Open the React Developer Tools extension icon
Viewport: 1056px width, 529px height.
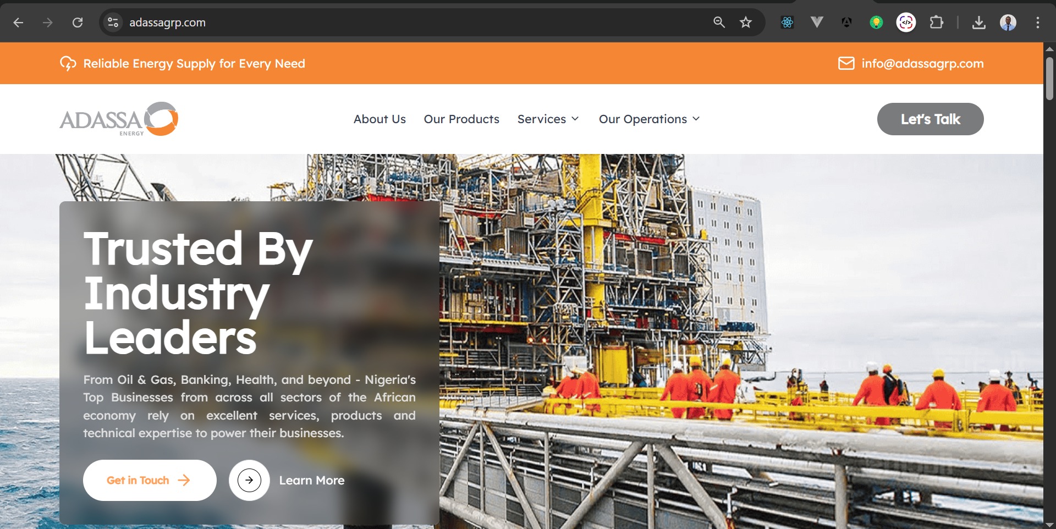(x=788, y=23)
